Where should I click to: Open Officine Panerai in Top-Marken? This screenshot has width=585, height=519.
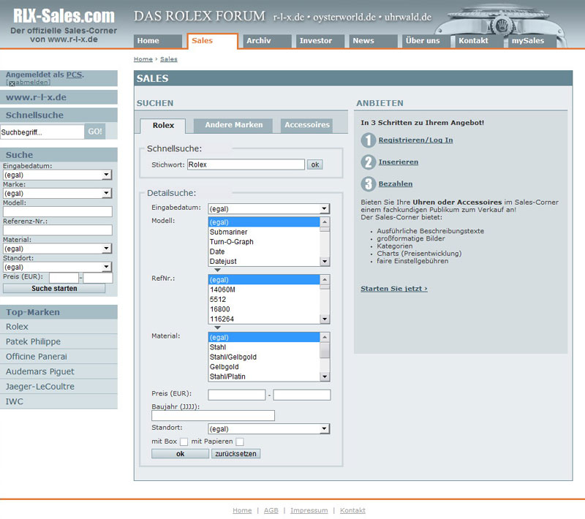click(58, 357)
